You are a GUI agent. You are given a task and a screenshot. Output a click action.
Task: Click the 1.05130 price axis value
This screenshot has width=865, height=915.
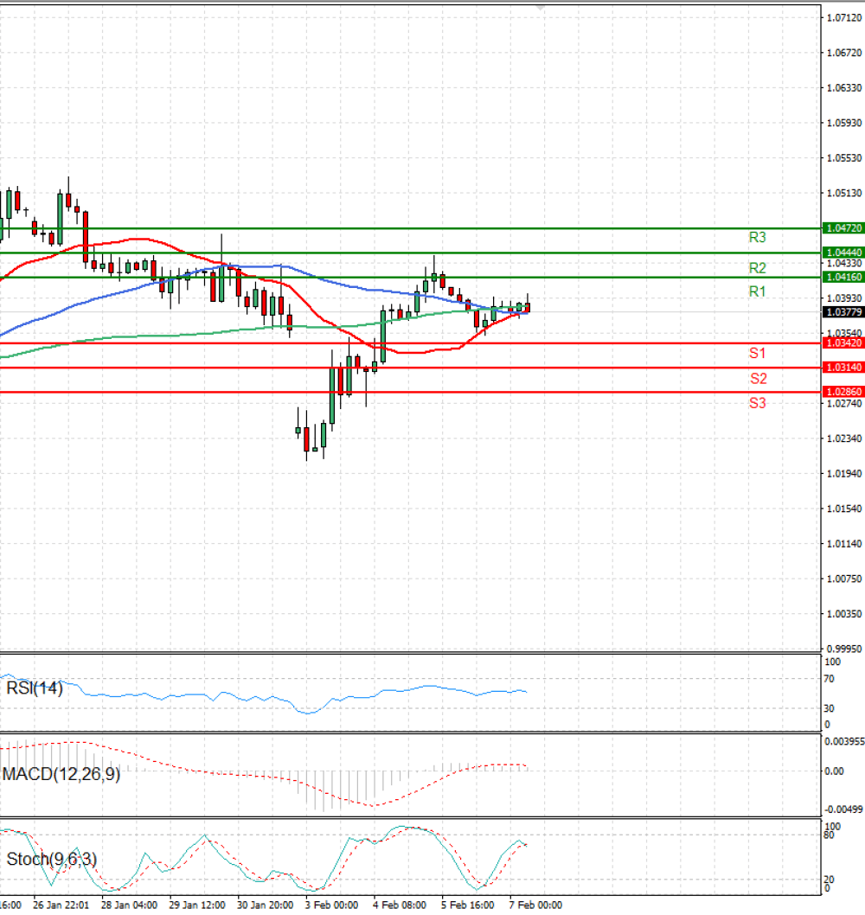(844, 193)
